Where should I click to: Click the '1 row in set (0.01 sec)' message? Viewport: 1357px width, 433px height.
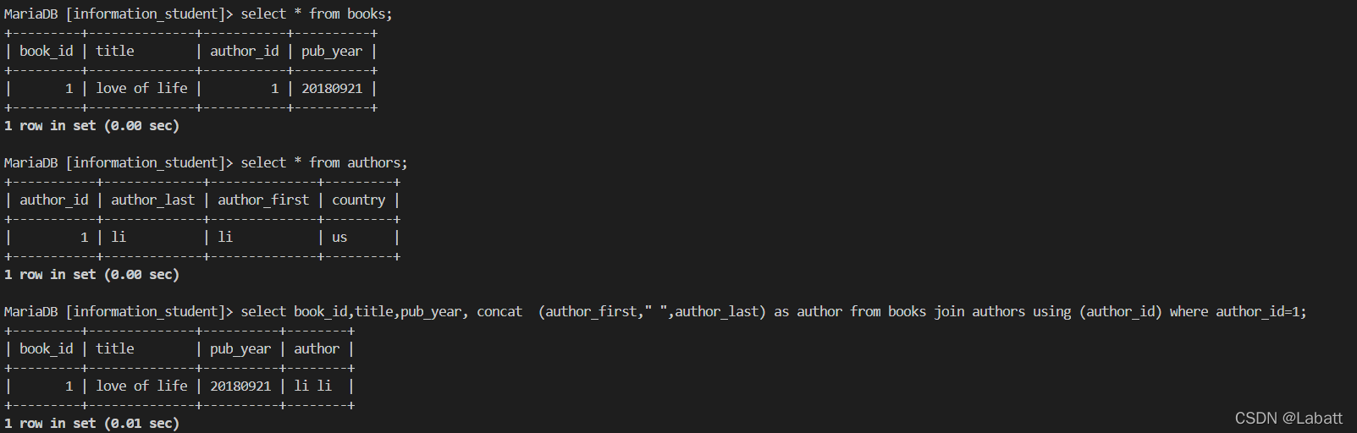(x=91, y=424)
